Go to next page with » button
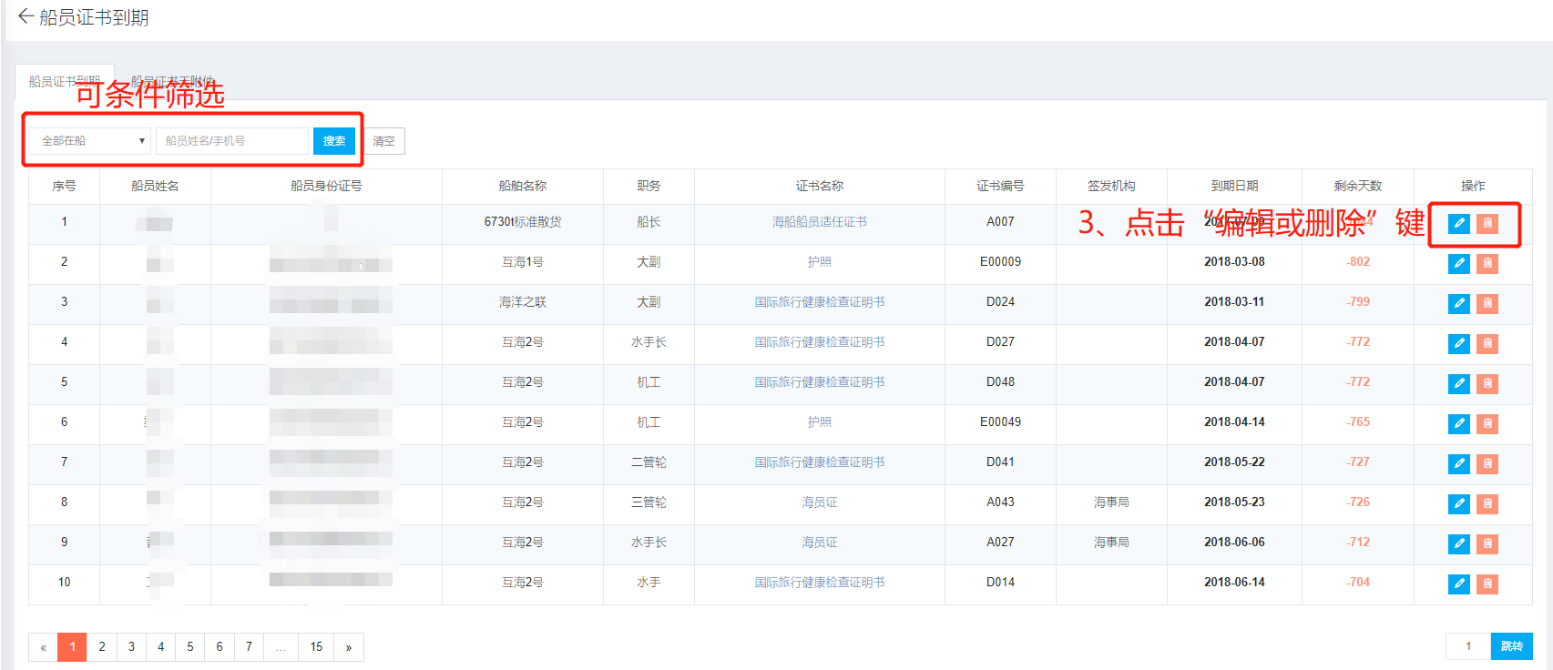 coord(349,647)
